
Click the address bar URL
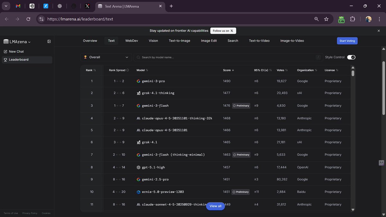[80, 19]
